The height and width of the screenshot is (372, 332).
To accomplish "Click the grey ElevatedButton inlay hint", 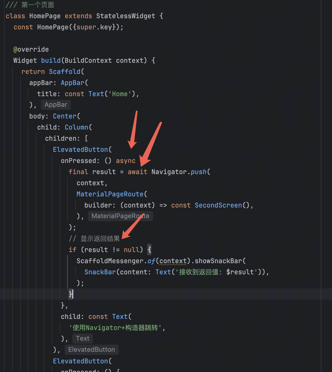I will tap(91, 350).
